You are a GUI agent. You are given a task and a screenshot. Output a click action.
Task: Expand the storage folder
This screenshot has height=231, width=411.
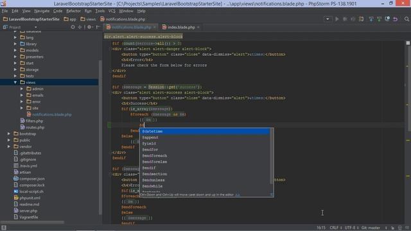point(15,69)
